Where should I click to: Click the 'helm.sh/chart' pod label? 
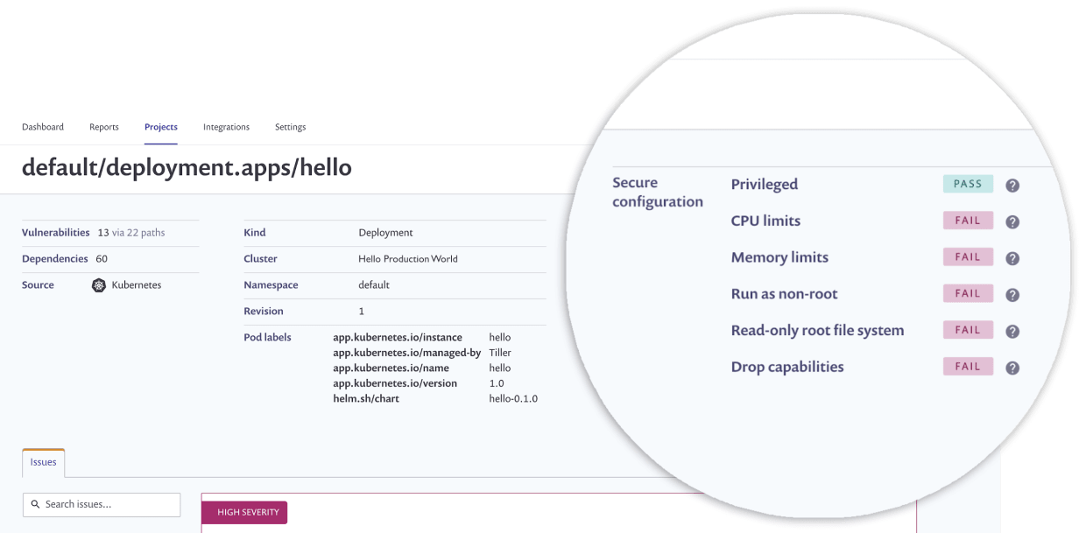(x=366, y=399)
